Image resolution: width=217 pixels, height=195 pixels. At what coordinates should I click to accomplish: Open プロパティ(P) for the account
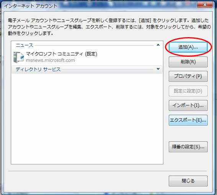click(x=188, y=76)
